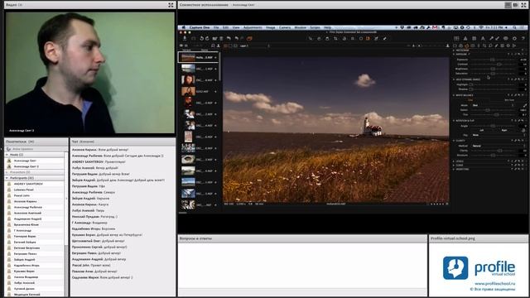Image resolution: width=530 pixels, height=298 pixels.
Task: Select the woman portrait thumbnail, third in browser
Action: coord(188,79)
